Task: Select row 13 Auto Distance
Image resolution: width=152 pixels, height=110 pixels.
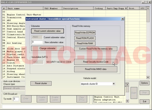Action: click(x=14, y=66)
